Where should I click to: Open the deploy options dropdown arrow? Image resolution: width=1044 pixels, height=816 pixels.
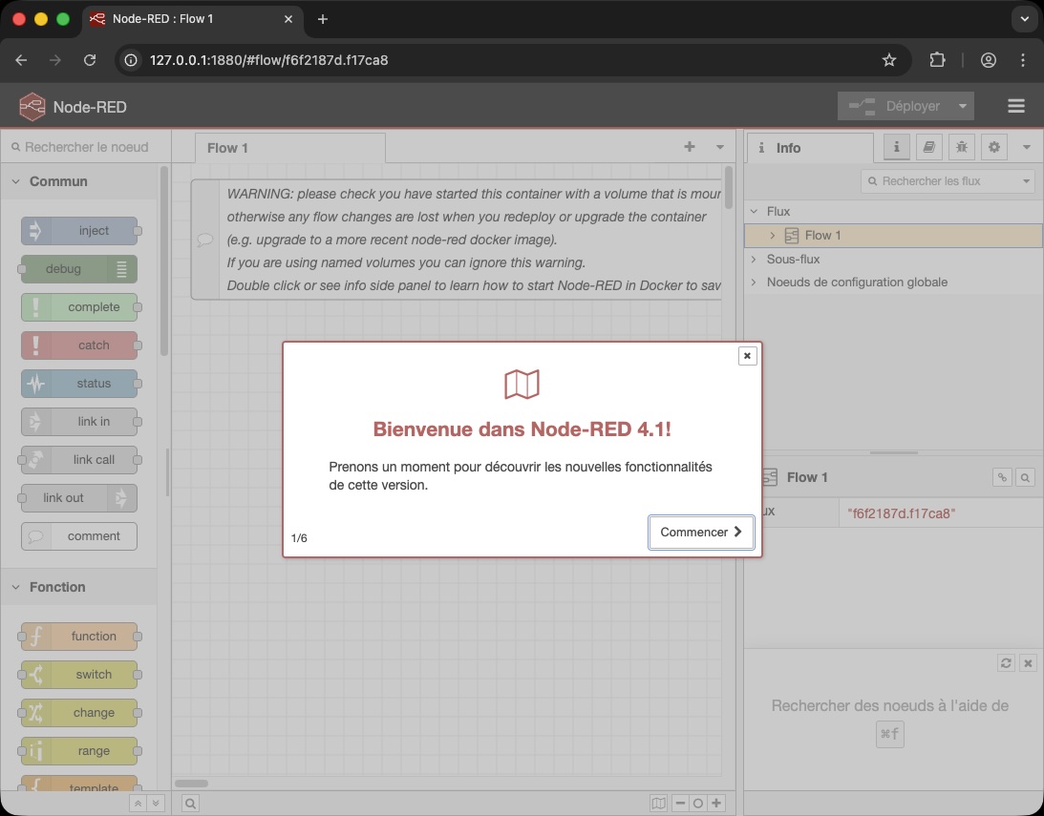click(963, 106)
